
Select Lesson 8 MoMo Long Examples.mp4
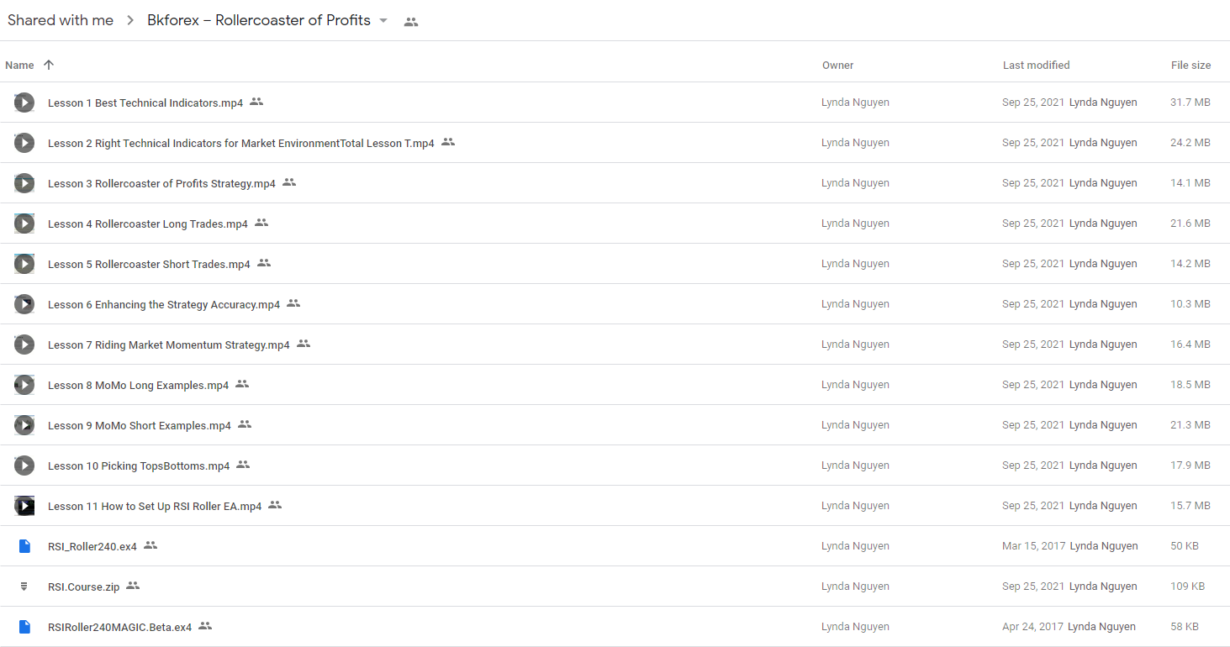[139, 385]
